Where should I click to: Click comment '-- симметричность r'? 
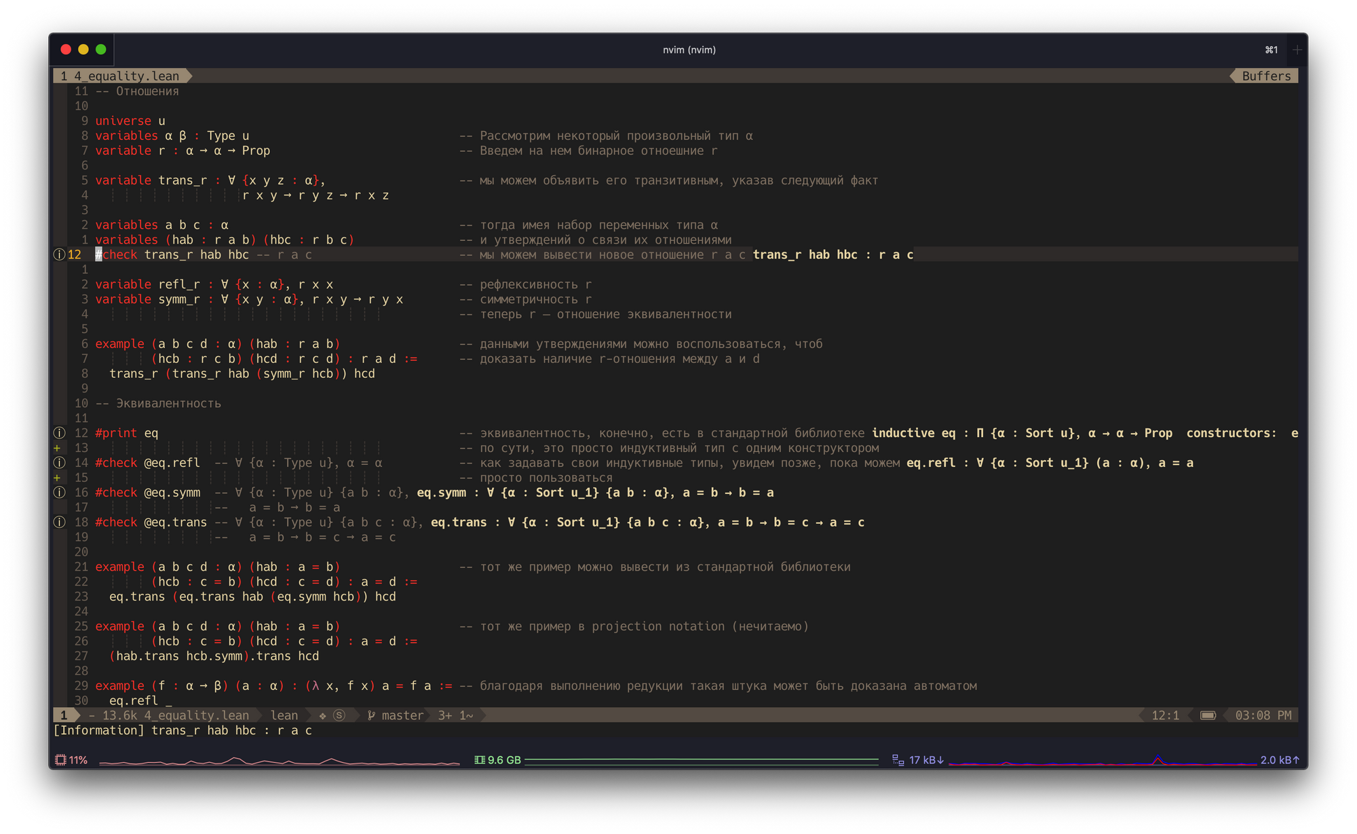(526, 300)
